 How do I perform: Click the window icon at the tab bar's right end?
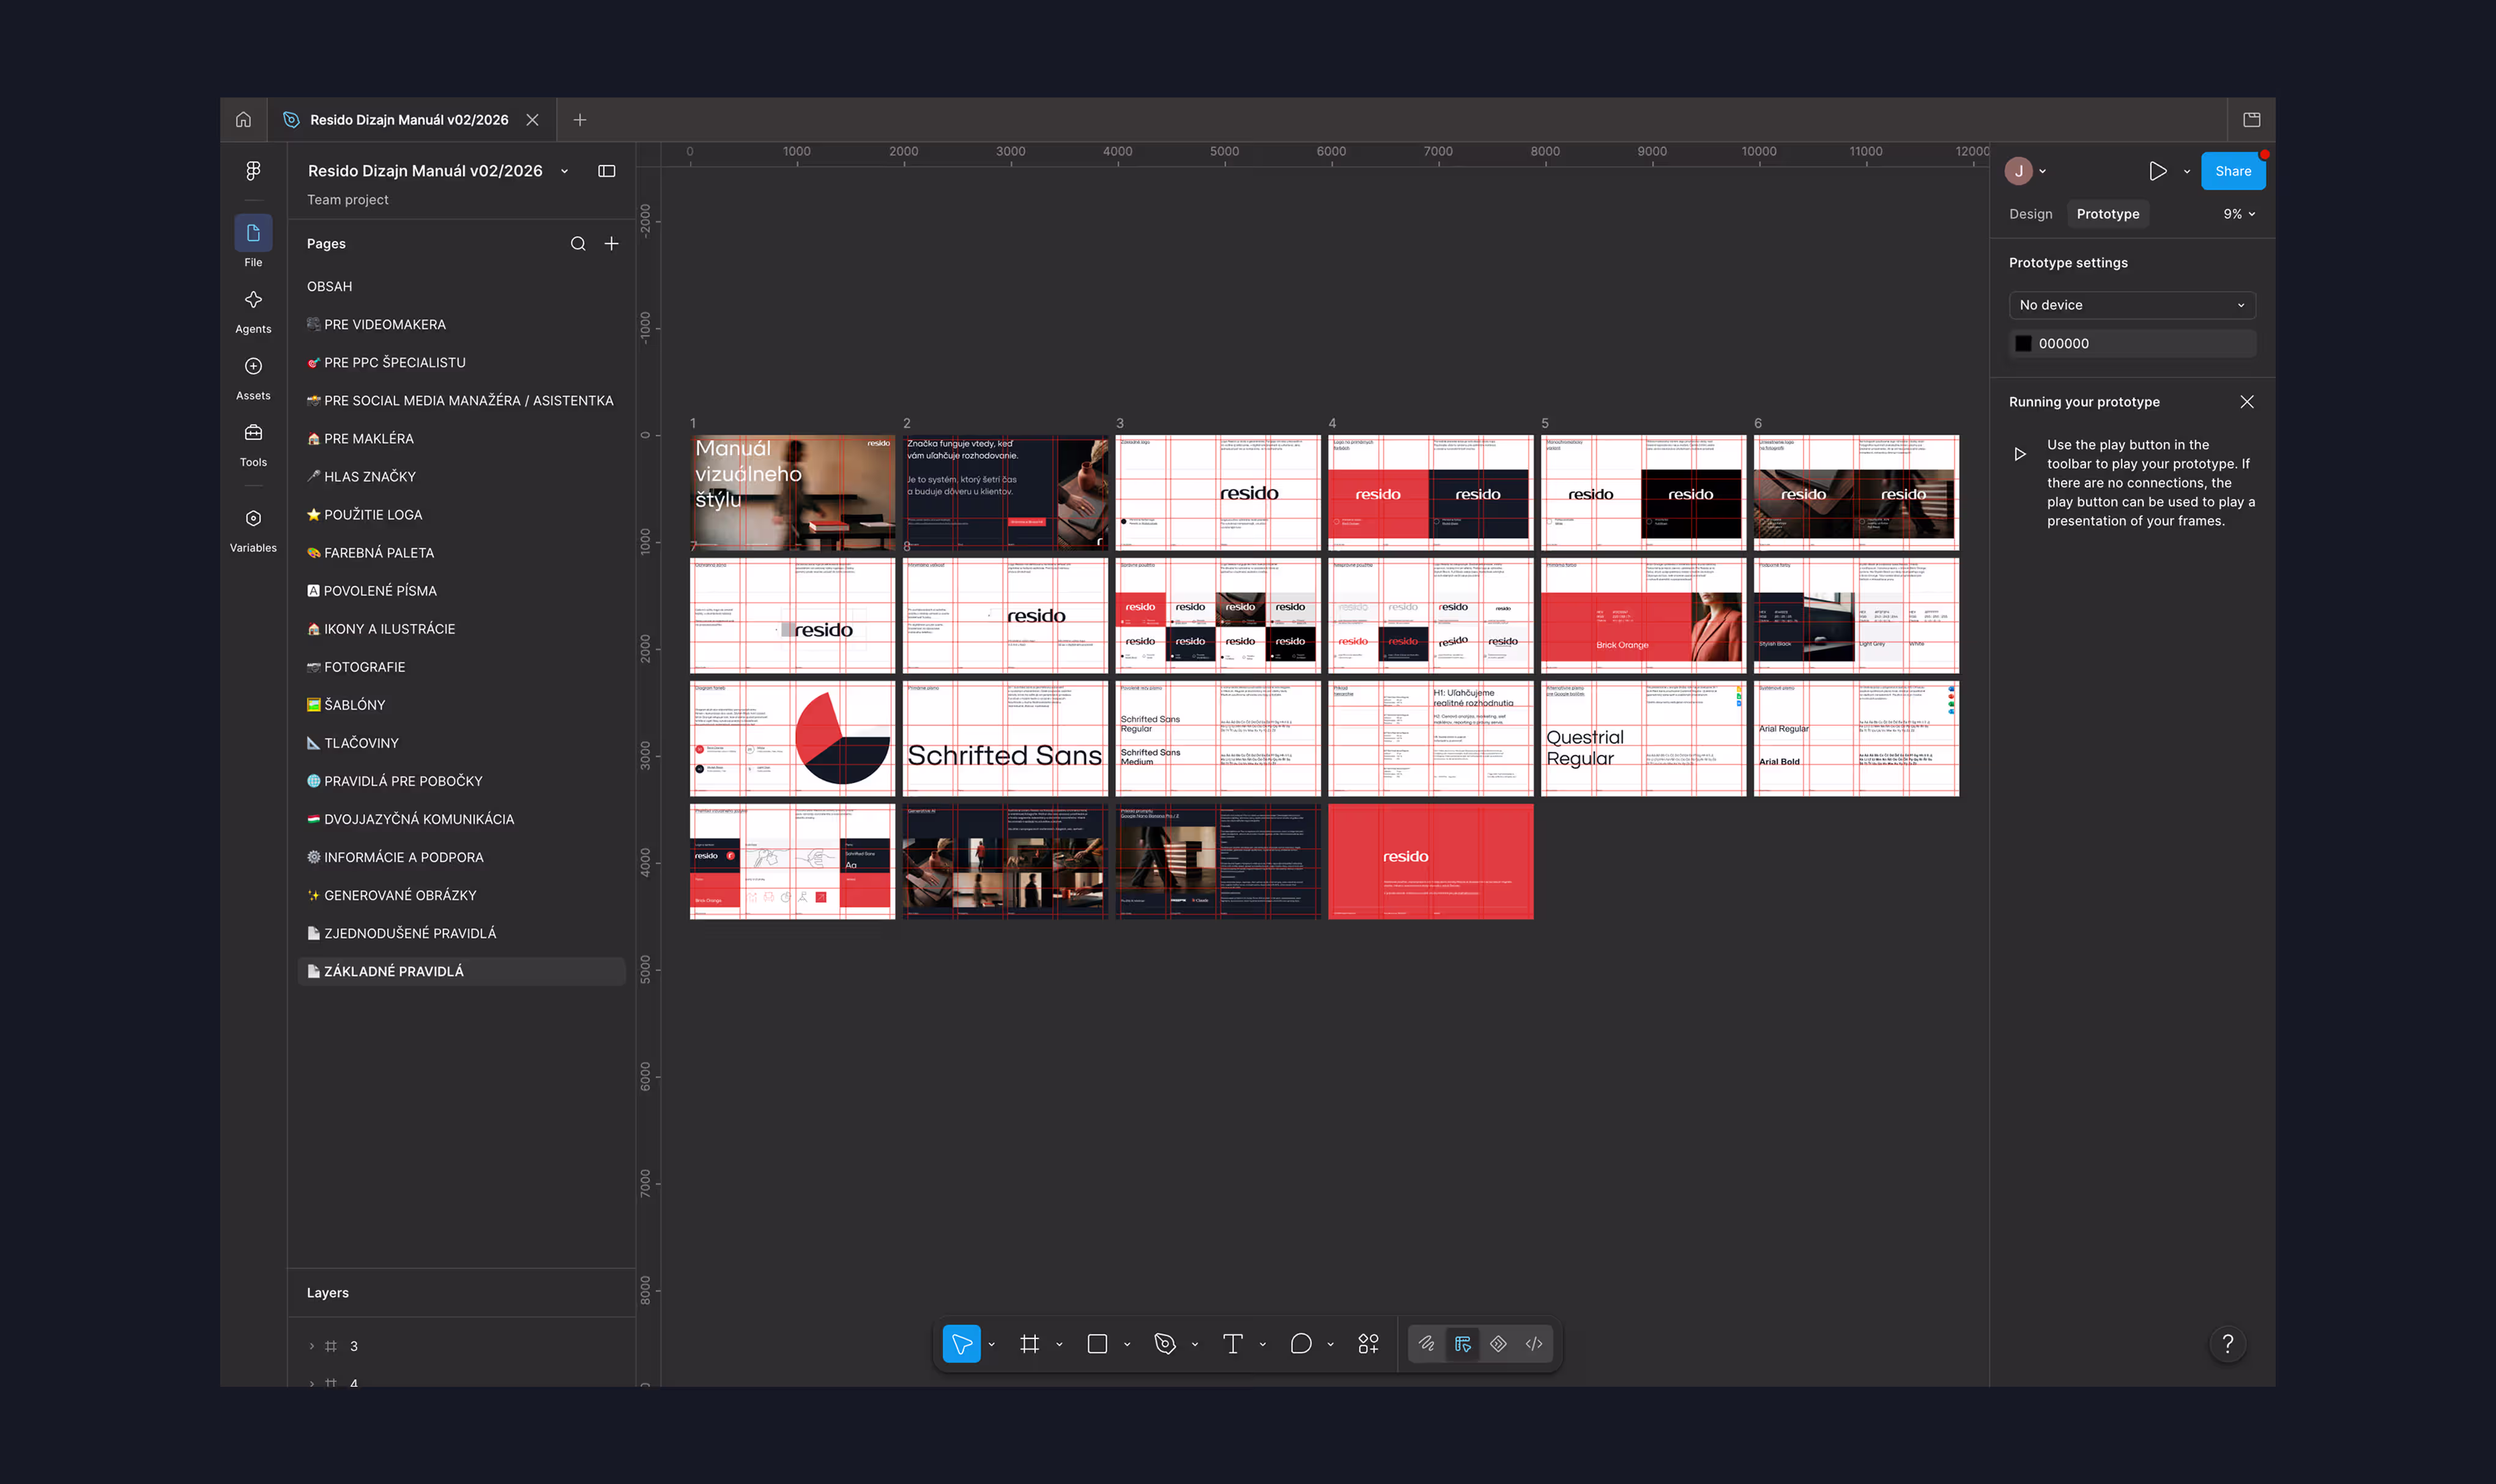2252,120
